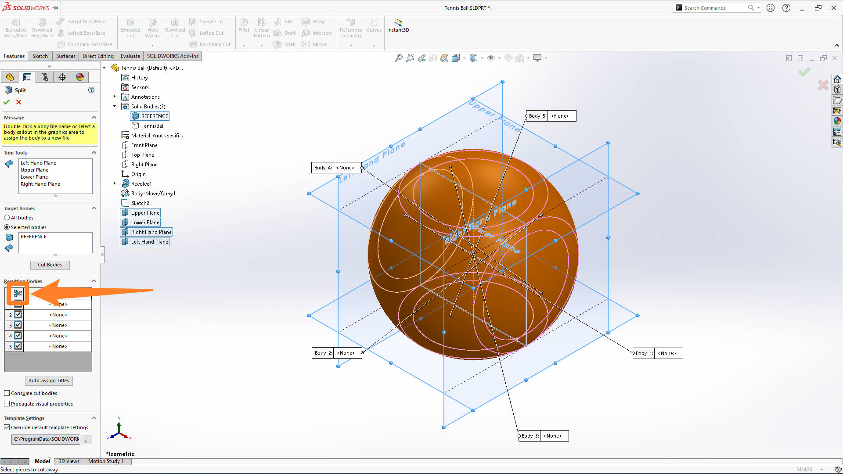Activate Instant3D
Image resolution: width=843 pixels, height=474 pixels.
398,26
